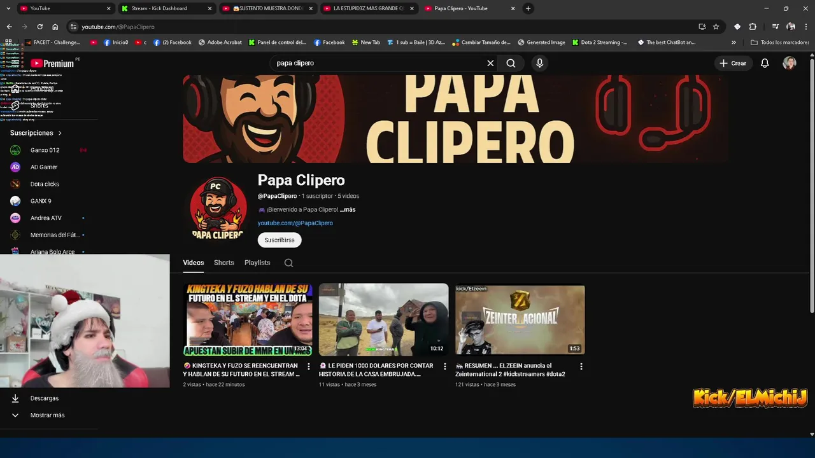Open options for LE PIDEN 1000 DOLARES video

[x=445, y=366]
